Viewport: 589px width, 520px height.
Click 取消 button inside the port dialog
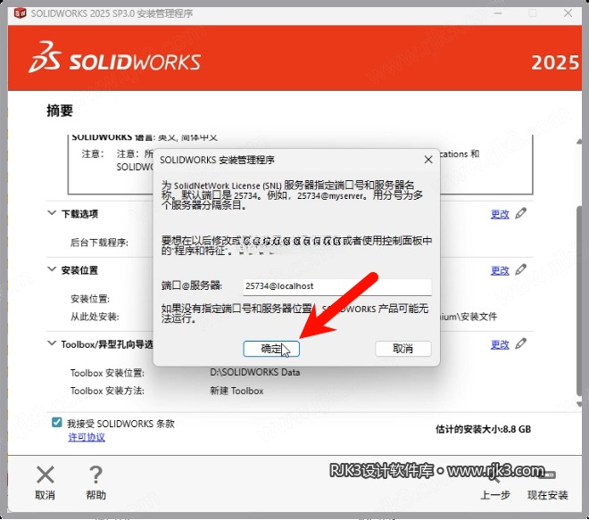[403, 349]
